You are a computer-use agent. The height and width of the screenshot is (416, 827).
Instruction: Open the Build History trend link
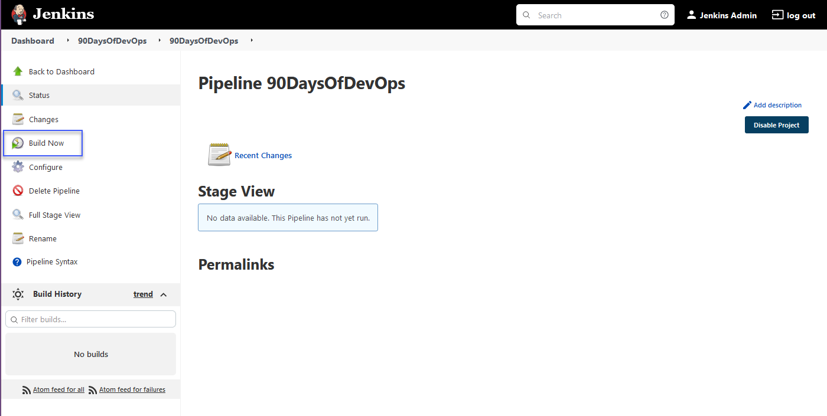click(x=143, y=294)
